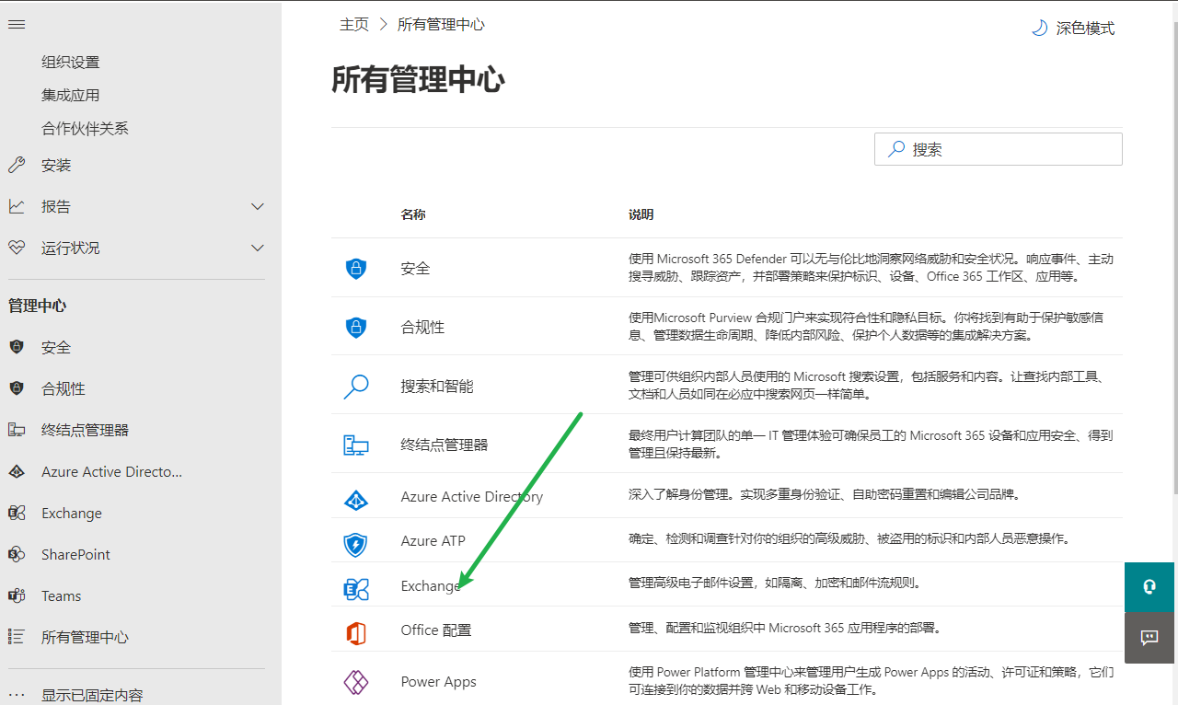Click the 终结点管理器 icon in main list

click(x=356, y=445)
